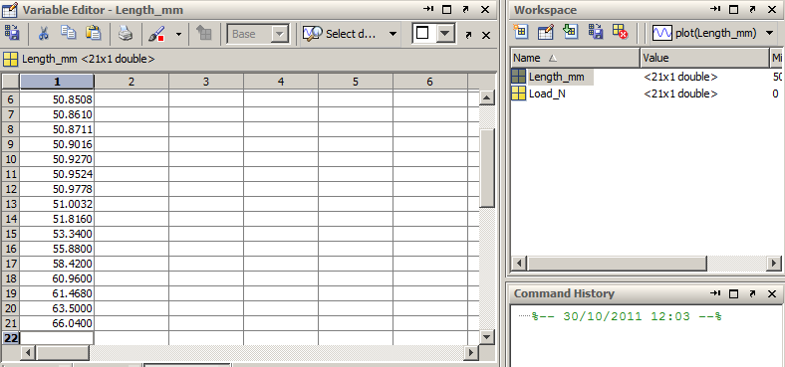
Task: Select row header 10 in Variable Editor
Action: pyautogui.click(x=11, y=159)
